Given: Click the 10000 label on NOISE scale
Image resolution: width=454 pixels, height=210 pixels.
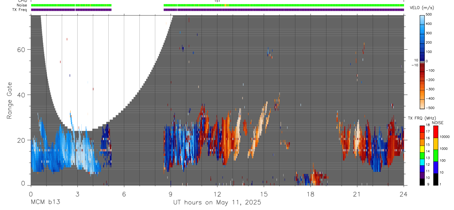Looking at the screenshot, I should click(445, 137).
